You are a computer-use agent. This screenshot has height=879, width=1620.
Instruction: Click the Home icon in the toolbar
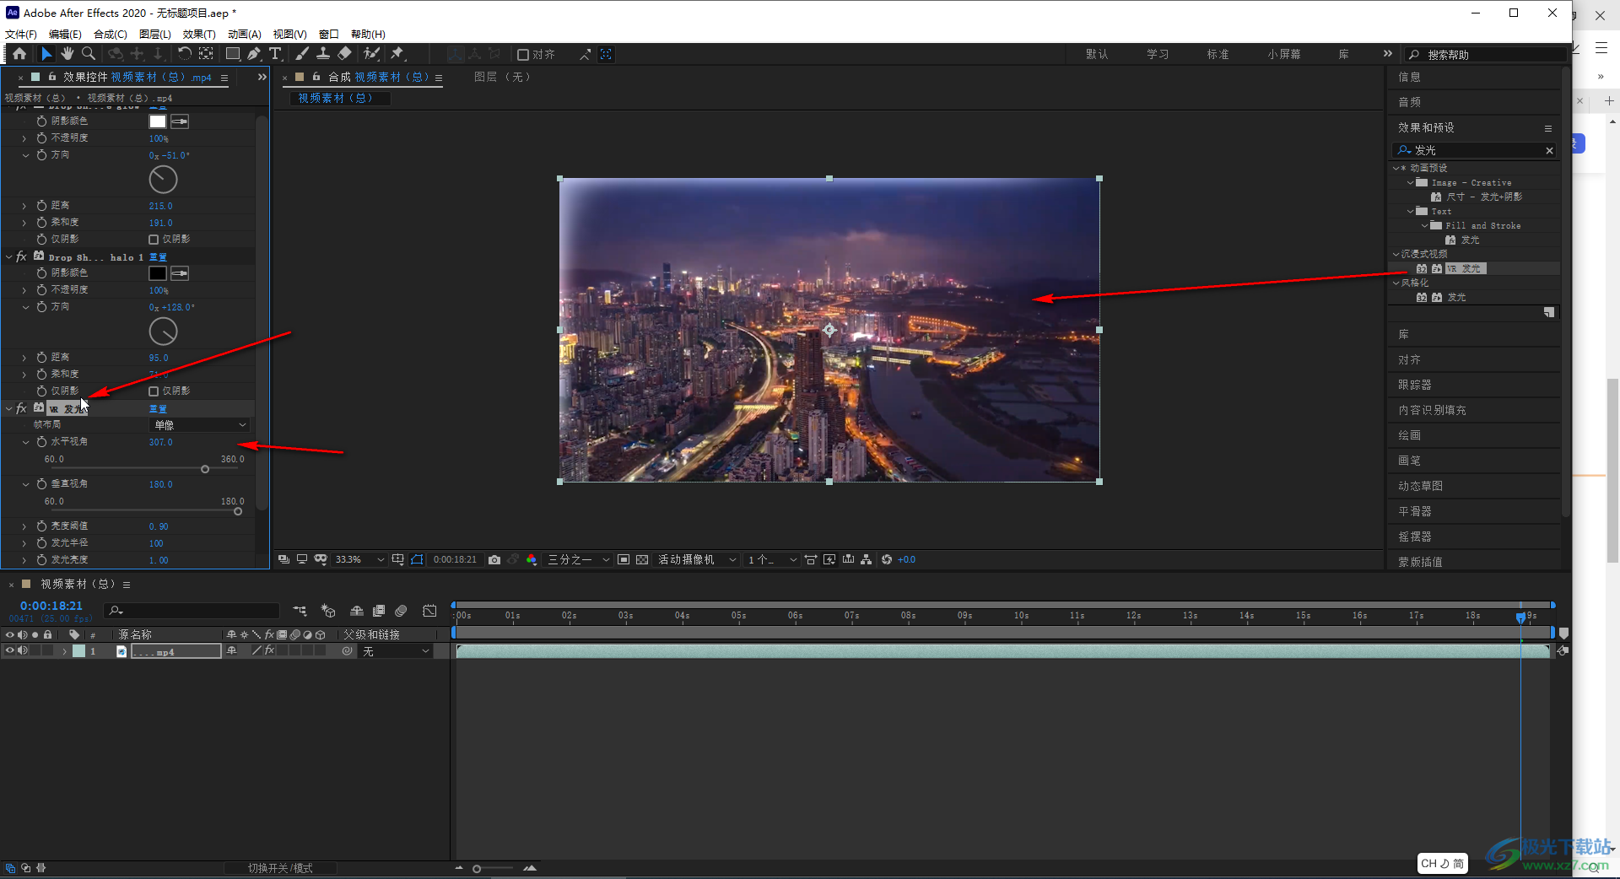pos(19,54)
